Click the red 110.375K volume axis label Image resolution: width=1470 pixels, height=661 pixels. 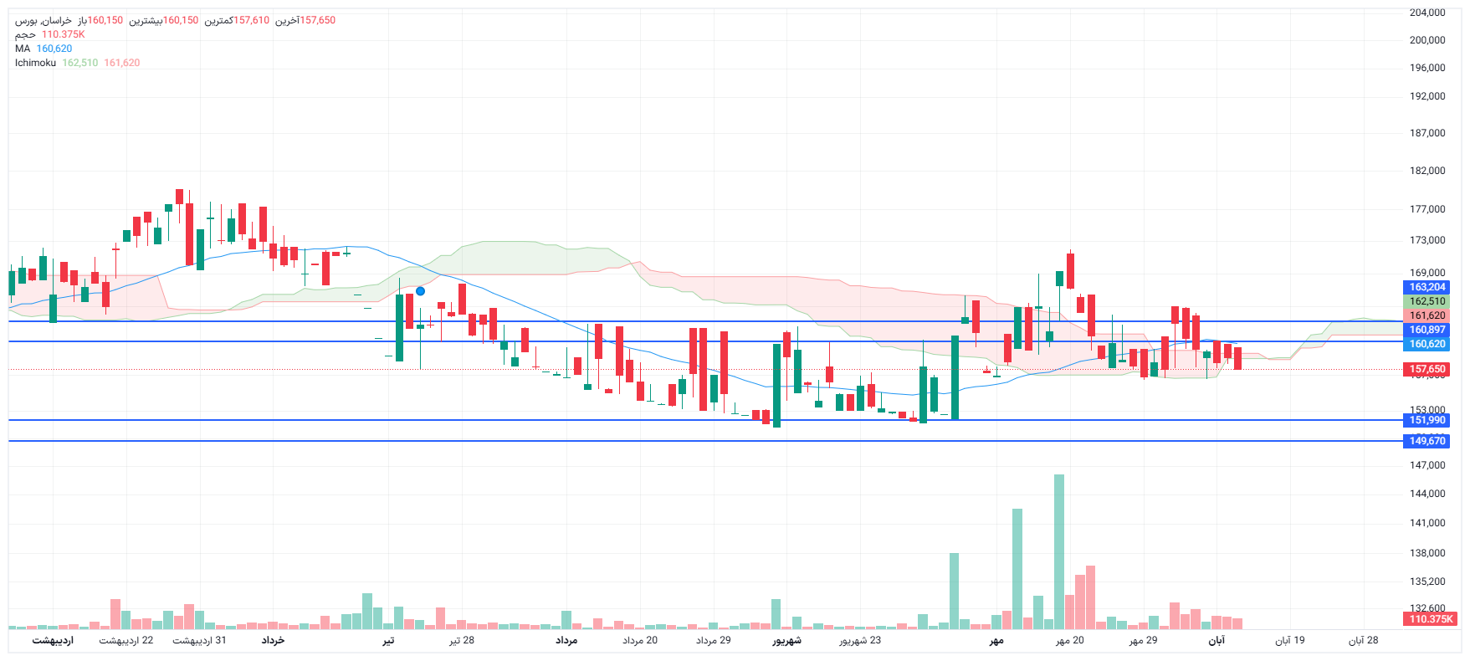(1431, 619)
